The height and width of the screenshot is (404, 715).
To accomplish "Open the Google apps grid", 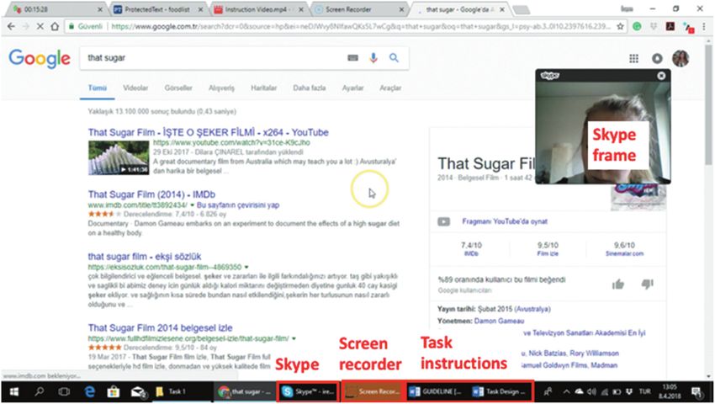I will [x=634, y=58].
